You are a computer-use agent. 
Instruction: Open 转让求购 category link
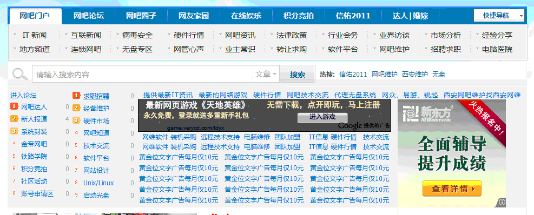[x=292, y=49]
